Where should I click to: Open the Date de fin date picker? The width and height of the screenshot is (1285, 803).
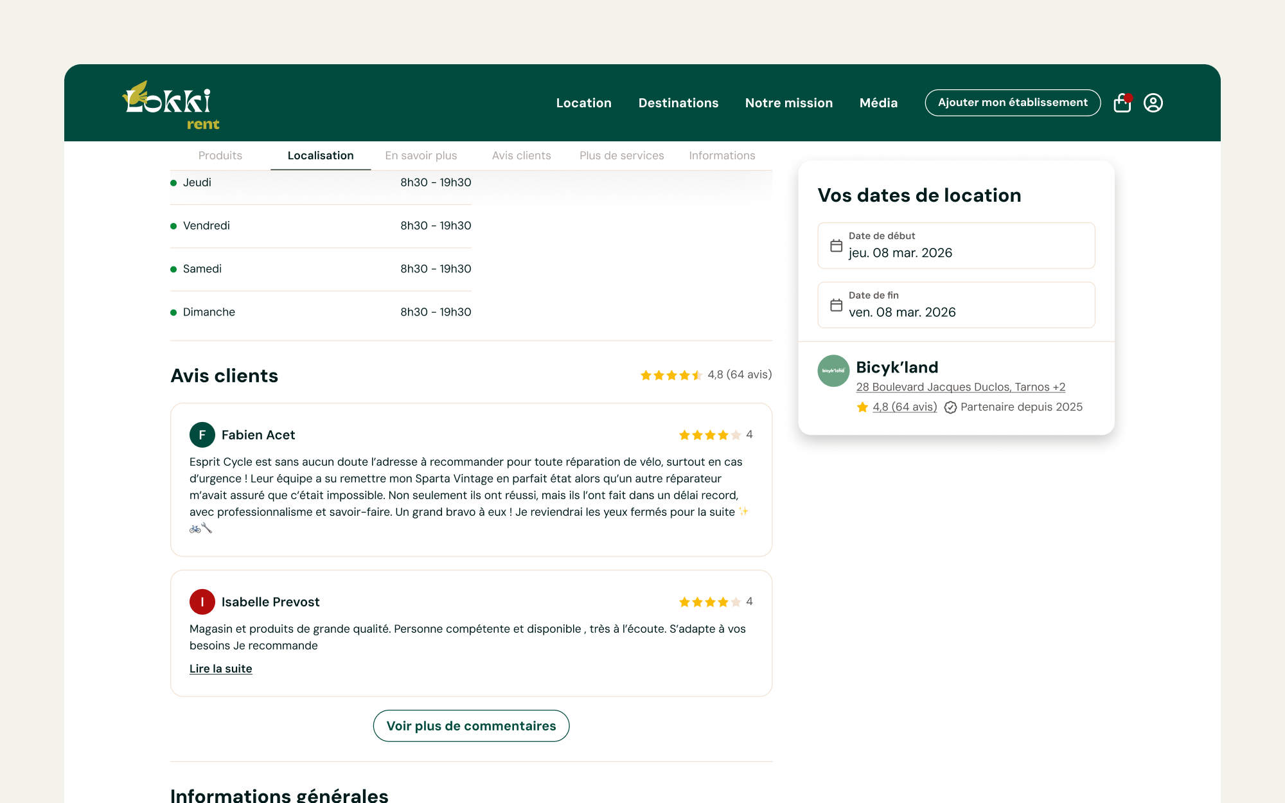[x=956, y=305]
